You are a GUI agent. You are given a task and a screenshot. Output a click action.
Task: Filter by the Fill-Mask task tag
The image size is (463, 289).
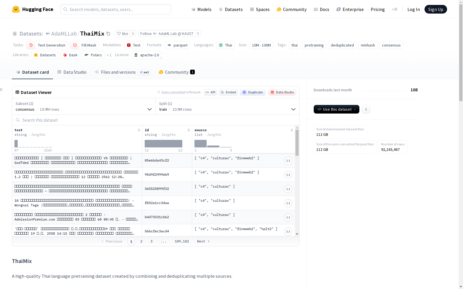(x=84, y=45)
